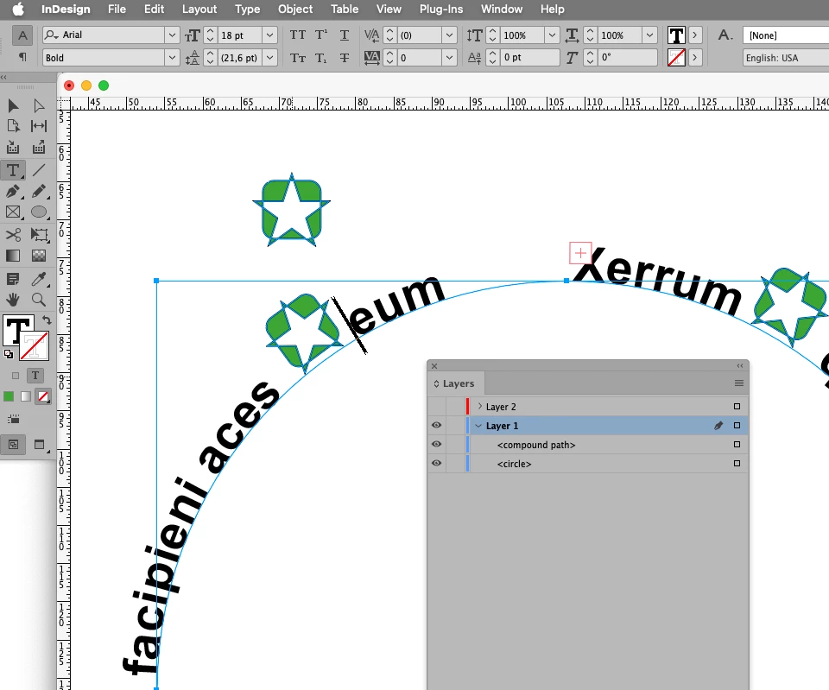Select the Pen tool
Image resolution: width=829 pixels, height=690 pixels.
click(13, 192)
